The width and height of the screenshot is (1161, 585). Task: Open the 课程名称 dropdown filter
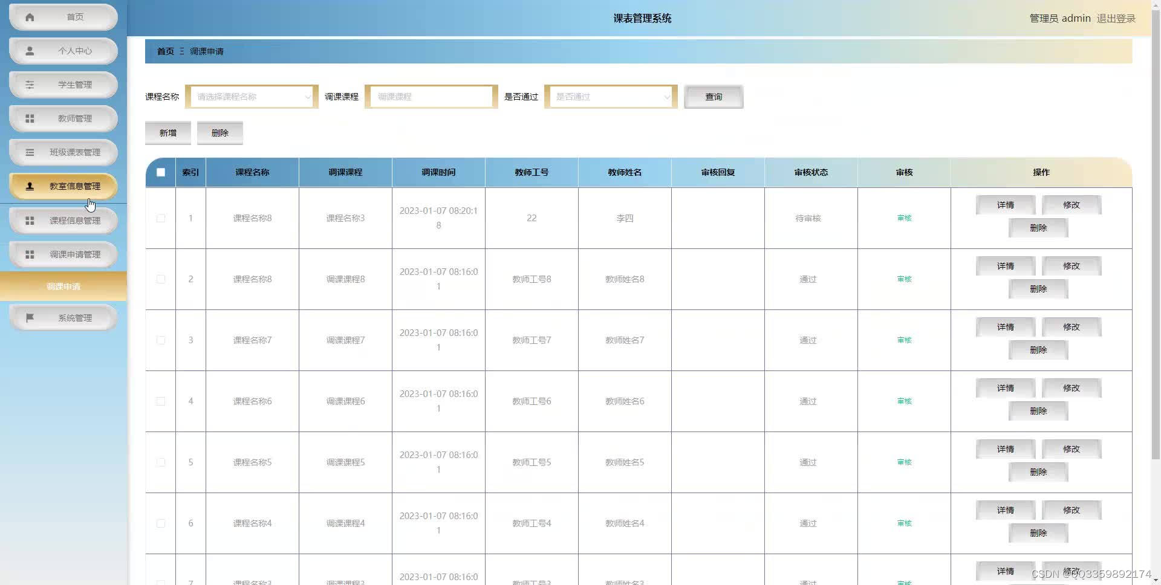pos(252,97)
